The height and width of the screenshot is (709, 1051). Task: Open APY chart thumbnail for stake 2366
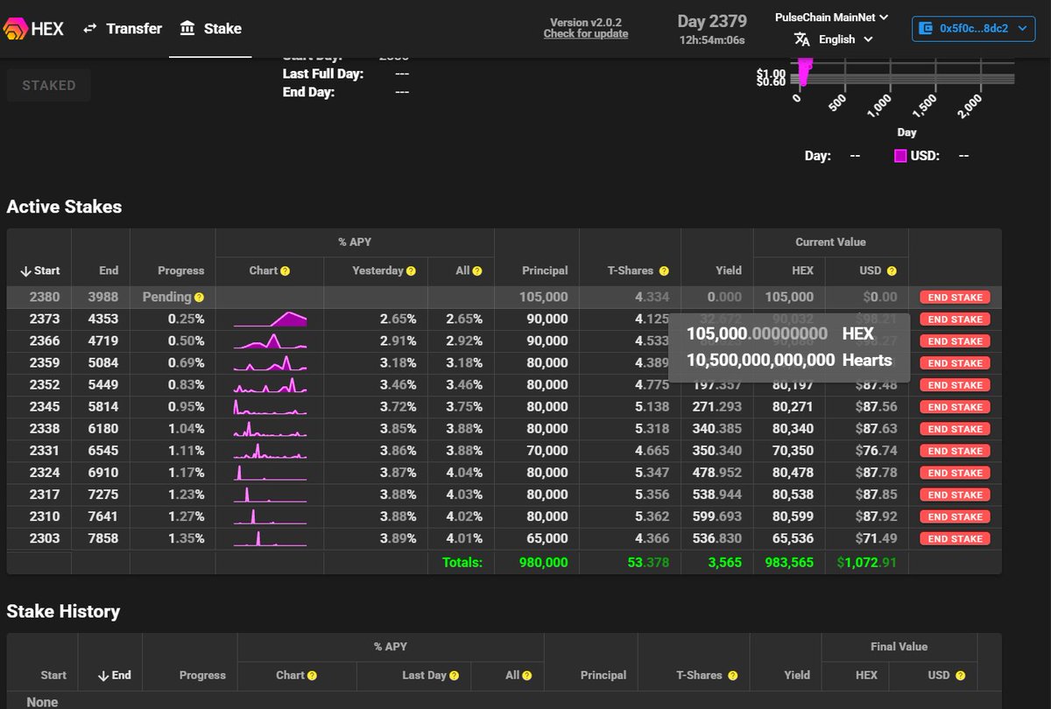pos(270,341)
